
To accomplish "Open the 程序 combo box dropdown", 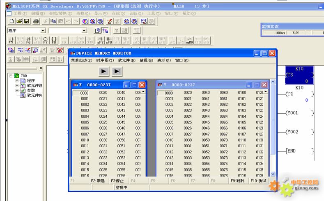I will pos(43,31).
